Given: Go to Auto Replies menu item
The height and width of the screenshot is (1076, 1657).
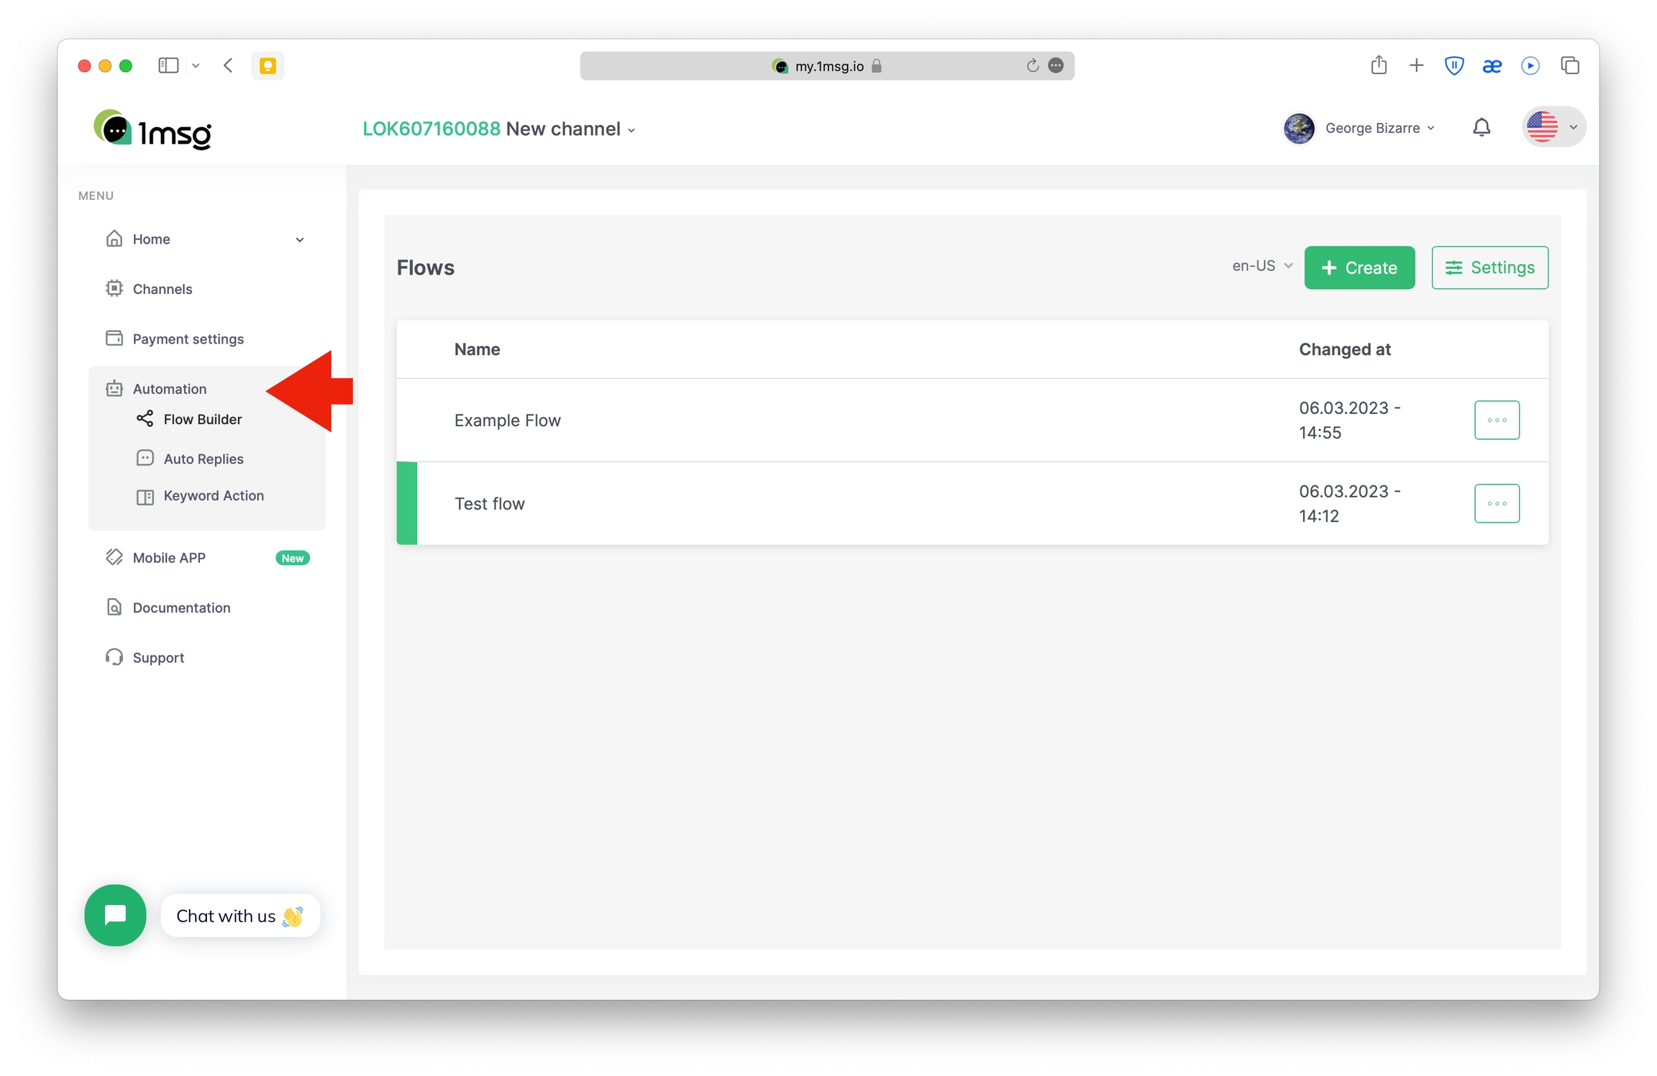Looking at the screenshot, I should coord(204,459).
